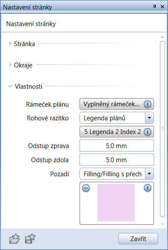The image size is (168, 250).
Task: Expand the Okraje section
Action: click(10, 65)
